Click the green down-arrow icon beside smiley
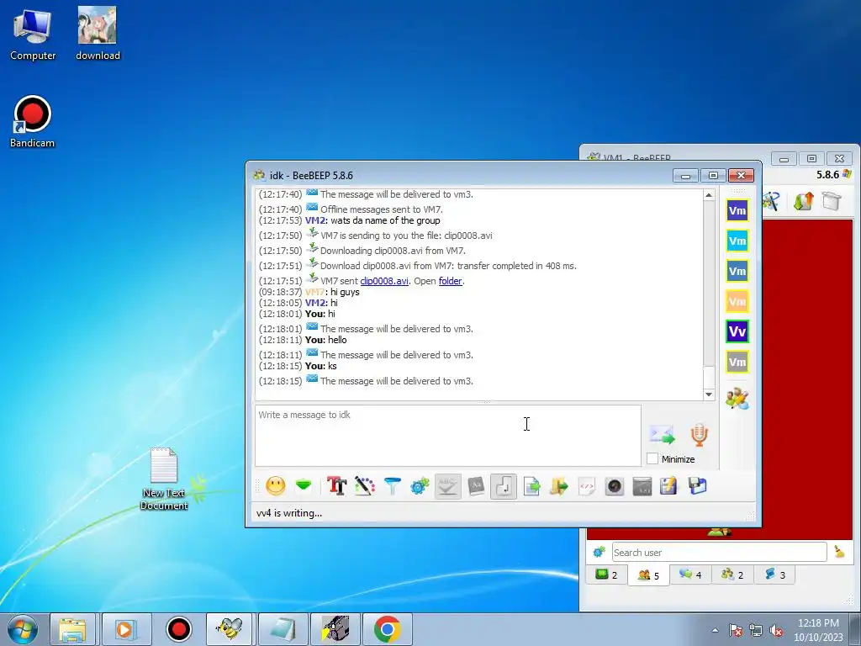 (303, 486)
